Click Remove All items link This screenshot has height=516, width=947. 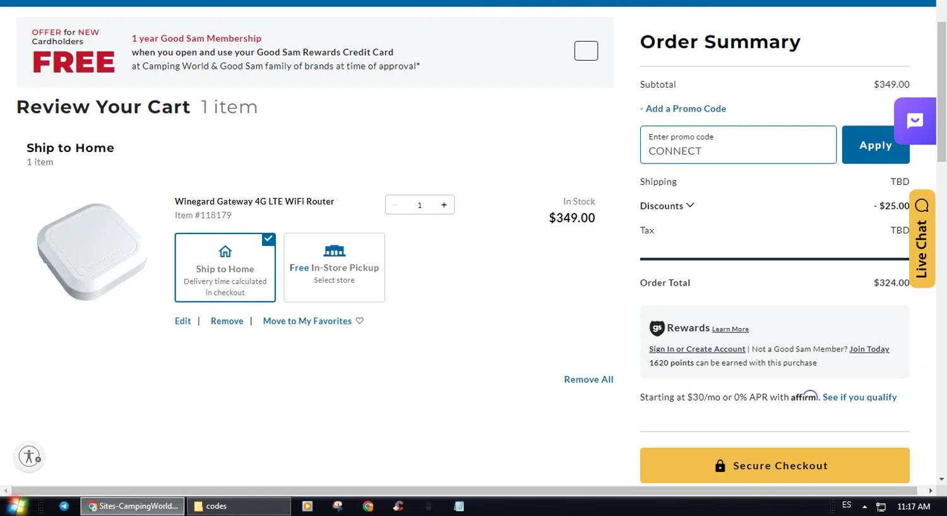(x=588, y=379)
